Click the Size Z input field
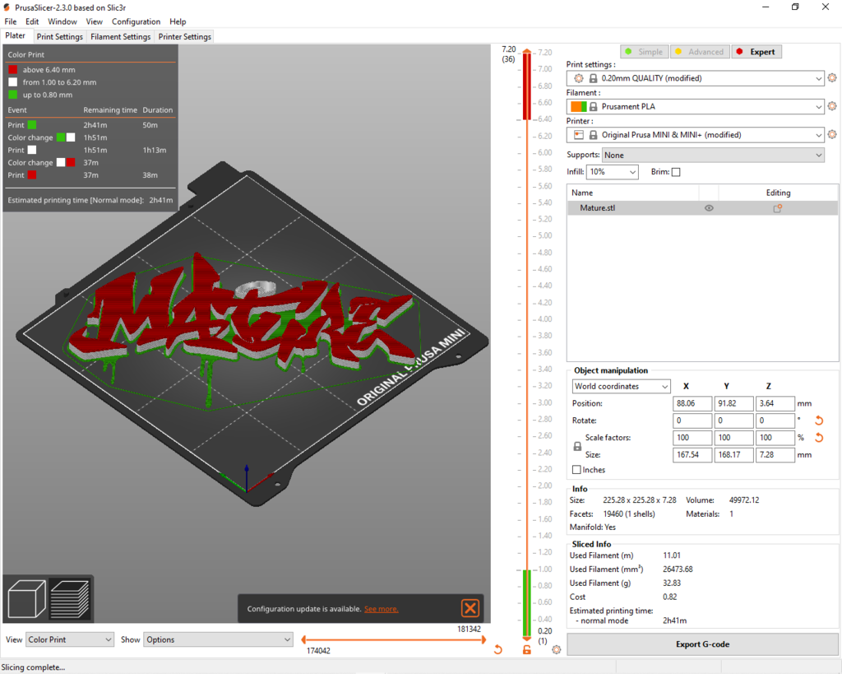 pyautogui.click(x=775, y=455)
